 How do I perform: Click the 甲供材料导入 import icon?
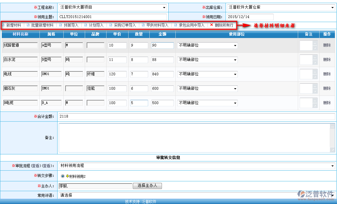[x=143, y=25]
